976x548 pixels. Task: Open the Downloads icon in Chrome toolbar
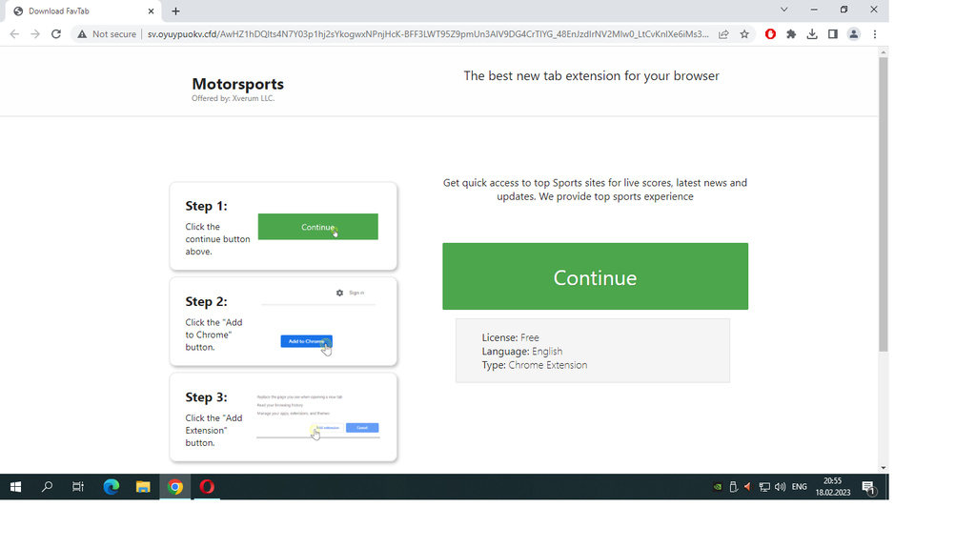click(812, 34)
